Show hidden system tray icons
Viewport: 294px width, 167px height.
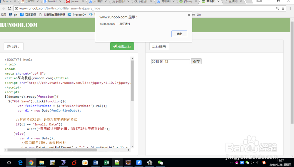coord(231,163)
